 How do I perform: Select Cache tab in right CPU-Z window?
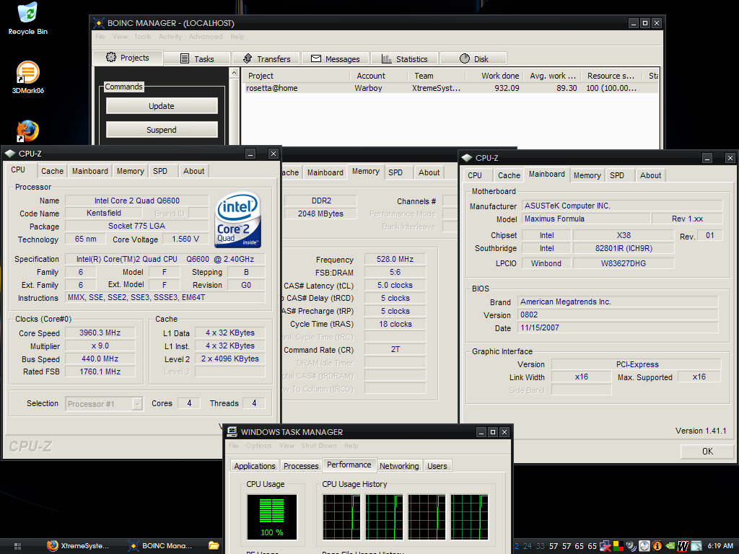509,175
